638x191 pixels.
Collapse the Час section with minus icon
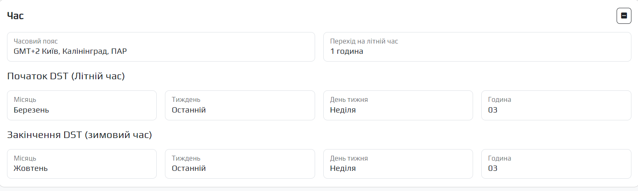click(624, 16)
